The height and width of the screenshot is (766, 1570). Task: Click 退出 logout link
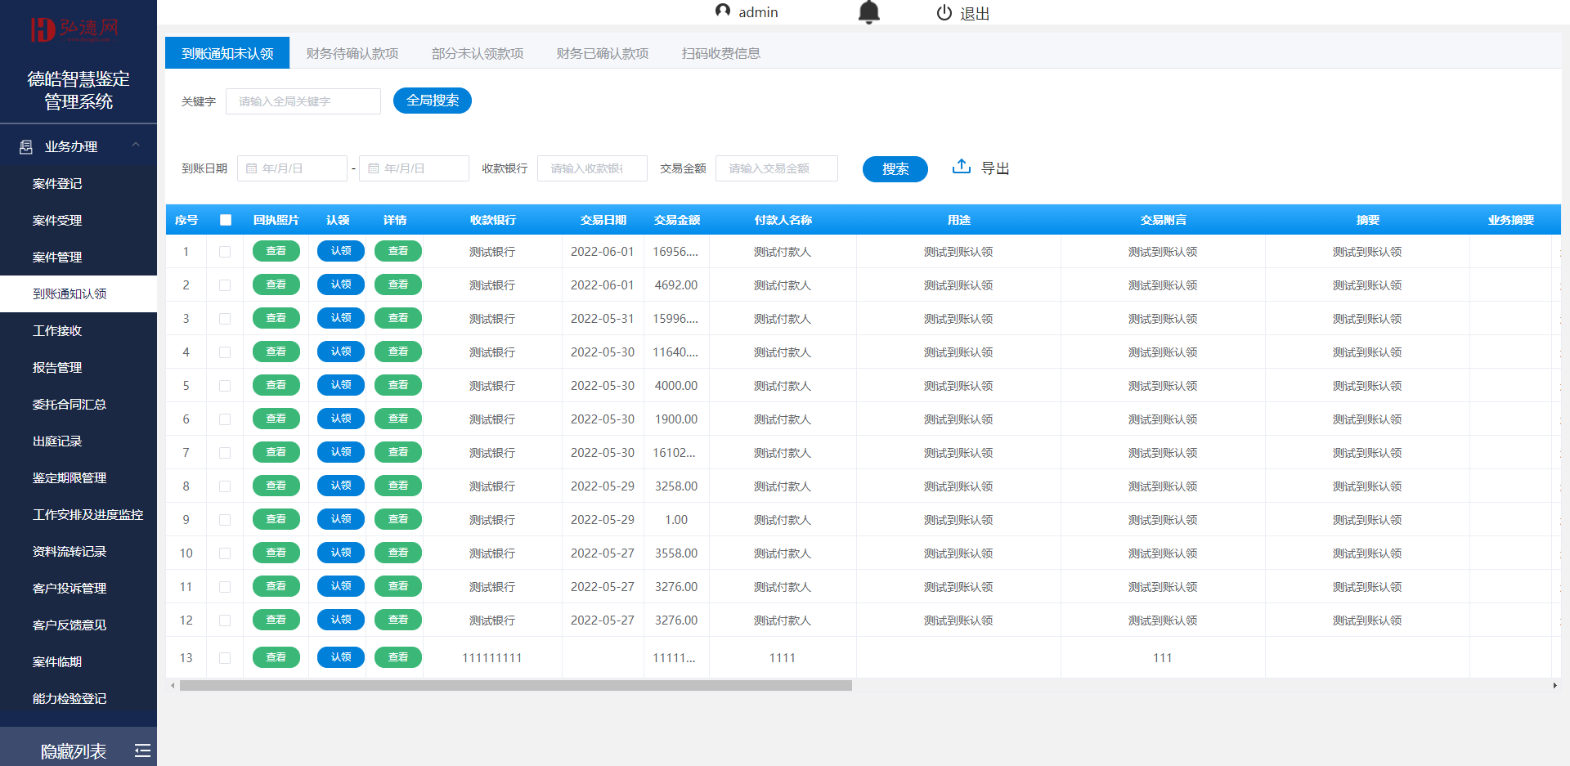[975, 13]
